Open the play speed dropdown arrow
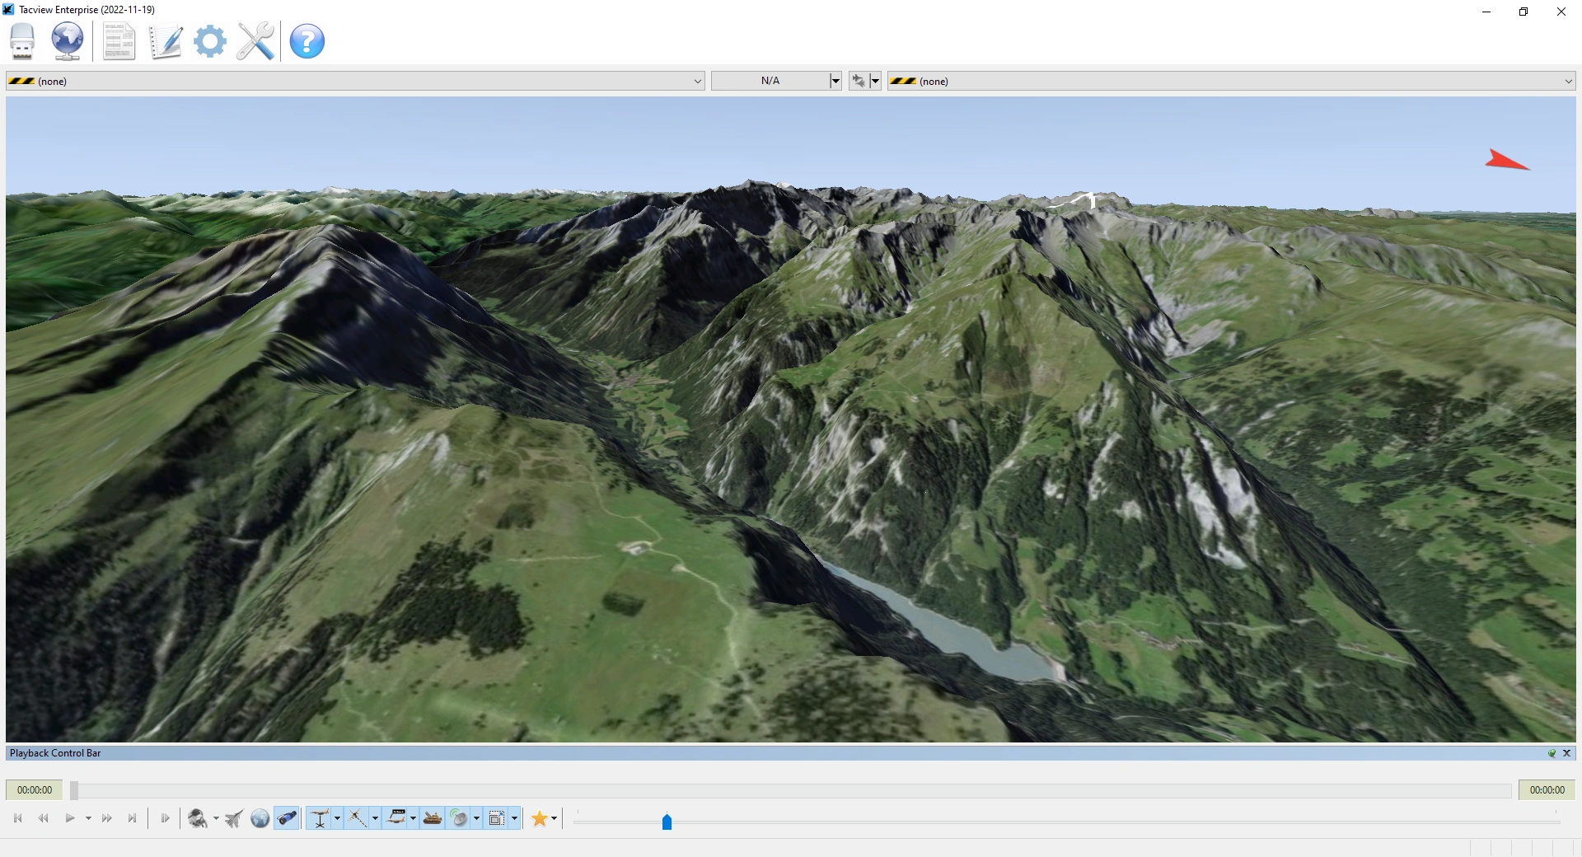Screen dimensions: 1582x857 coord(88,818)
